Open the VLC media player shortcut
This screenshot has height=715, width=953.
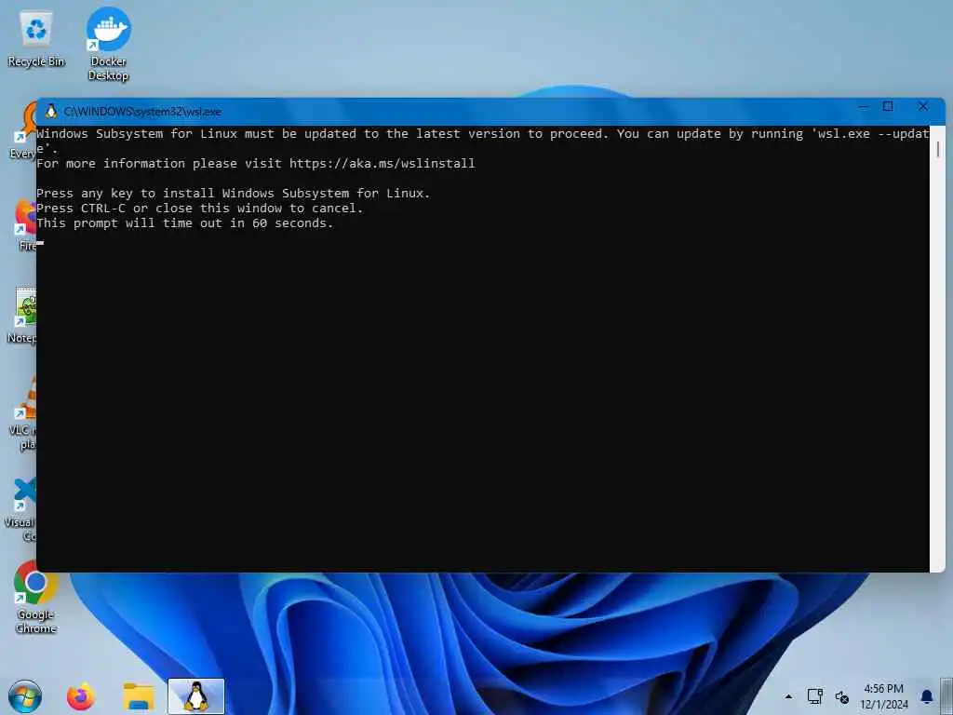tap(22, 414)
